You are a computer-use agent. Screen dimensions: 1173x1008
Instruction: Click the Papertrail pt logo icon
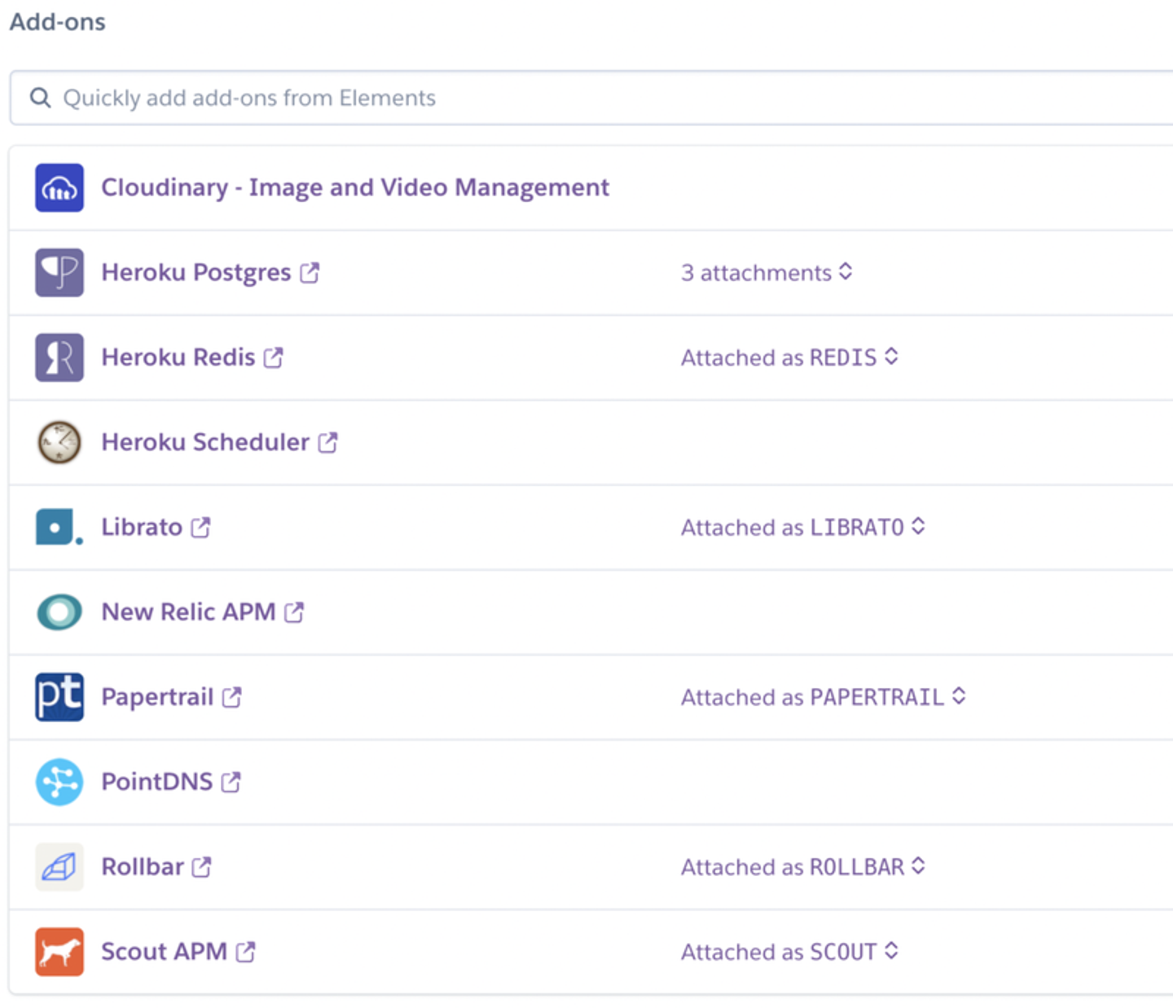pyautogui.click(x=59, y=697)
